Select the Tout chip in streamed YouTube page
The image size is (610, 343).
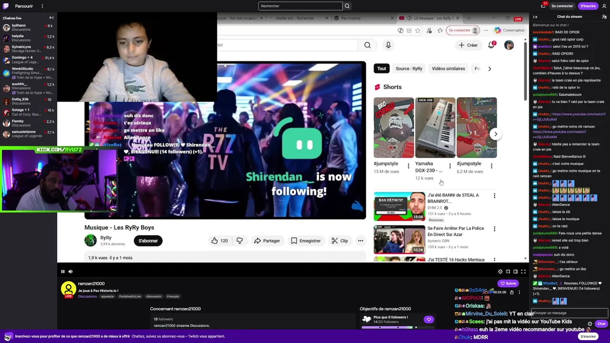382,69
